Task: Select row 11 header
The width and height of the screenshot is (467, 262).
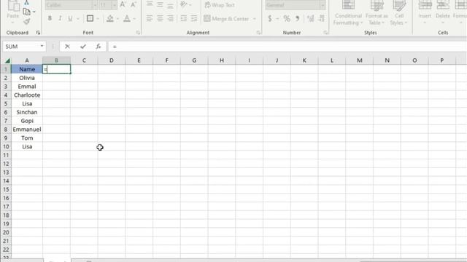Action: click(x=6, y=155)
